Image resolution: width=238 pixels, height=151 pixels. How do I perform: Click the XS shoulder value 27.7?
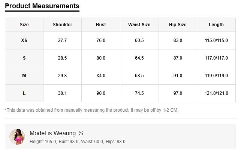[x=63, y=40]
